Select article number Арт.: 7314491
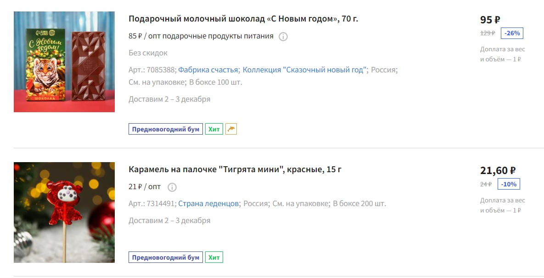This screenshot has width=544, height=278. click(x=151, y=203)
